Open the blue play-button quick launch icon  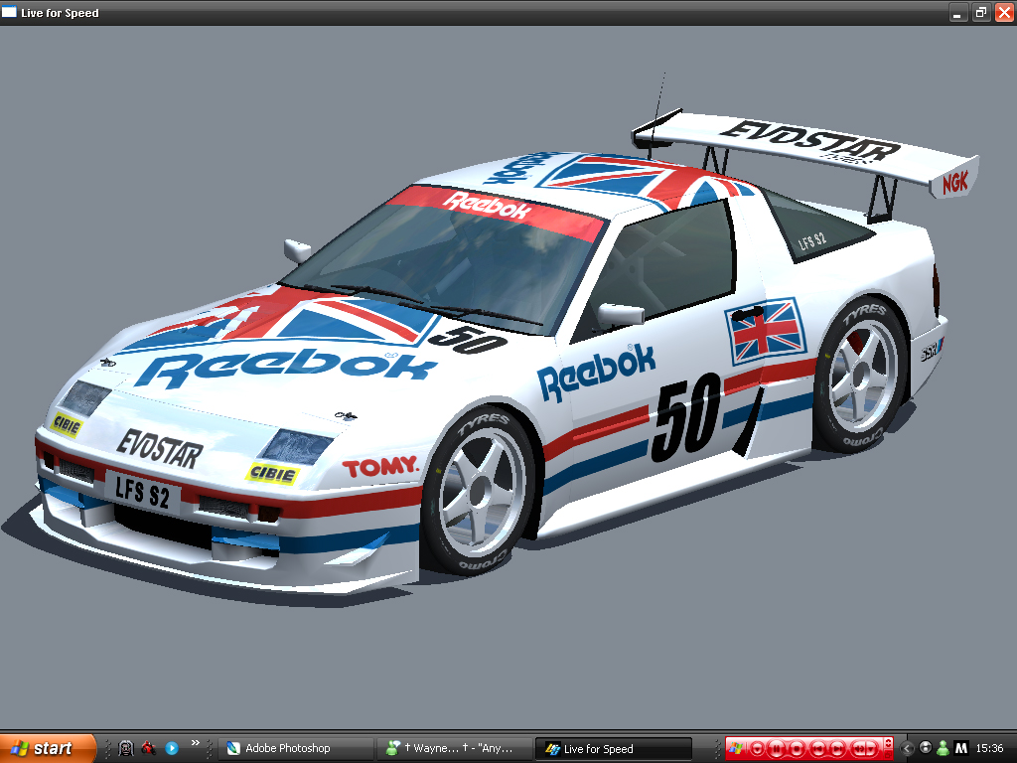point(172,748)
